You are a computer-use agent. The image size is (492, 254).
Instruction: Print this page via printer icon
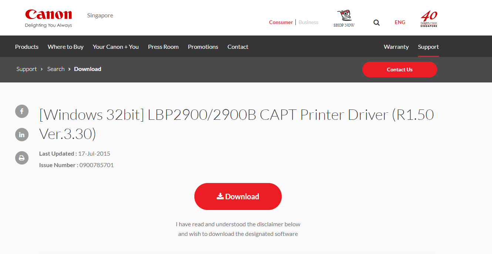coord(22,158)
